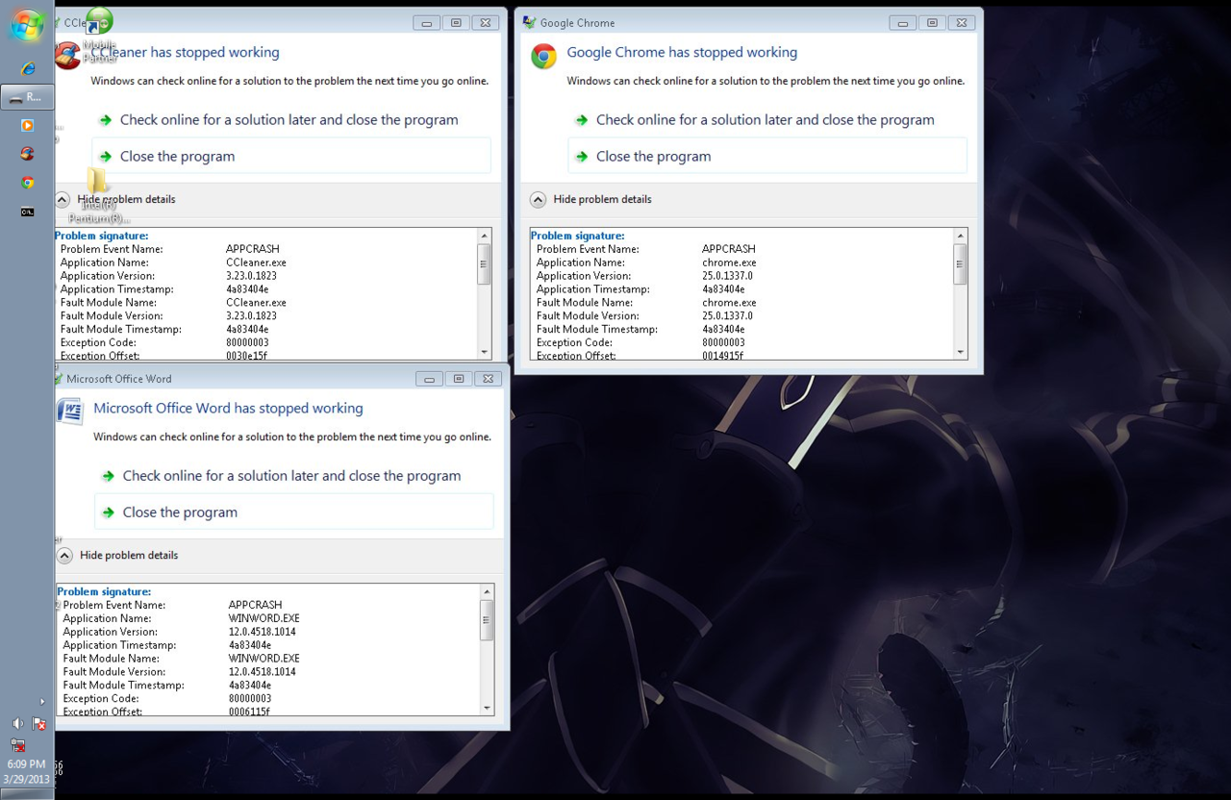Click the Show desktop strip below the clock
Screen dimensions: 1231x800
[27, 795]
